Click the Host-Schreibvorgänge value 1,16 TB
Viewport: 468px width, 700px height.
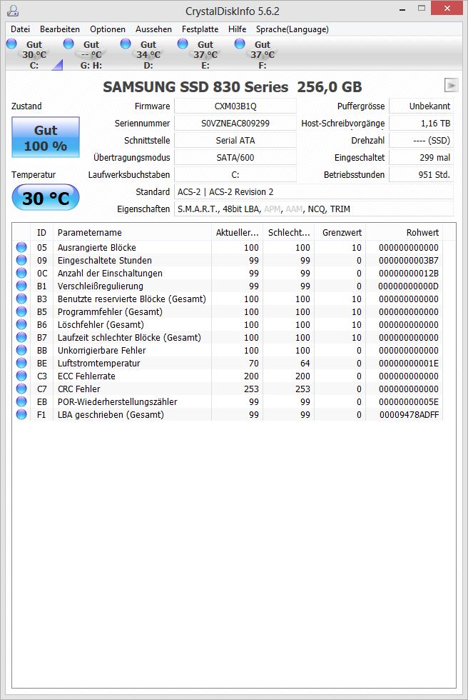(x=421, y=123)
